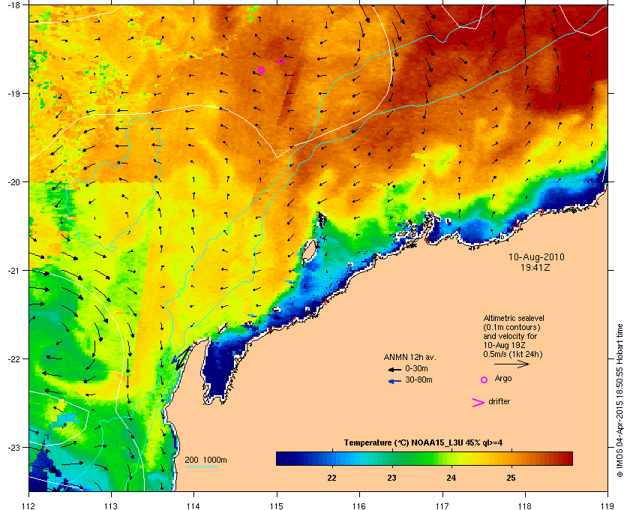Click the blue 30-80m legend arrow
The width and height of the screenshot is (630, 510).
pos(394,381)
